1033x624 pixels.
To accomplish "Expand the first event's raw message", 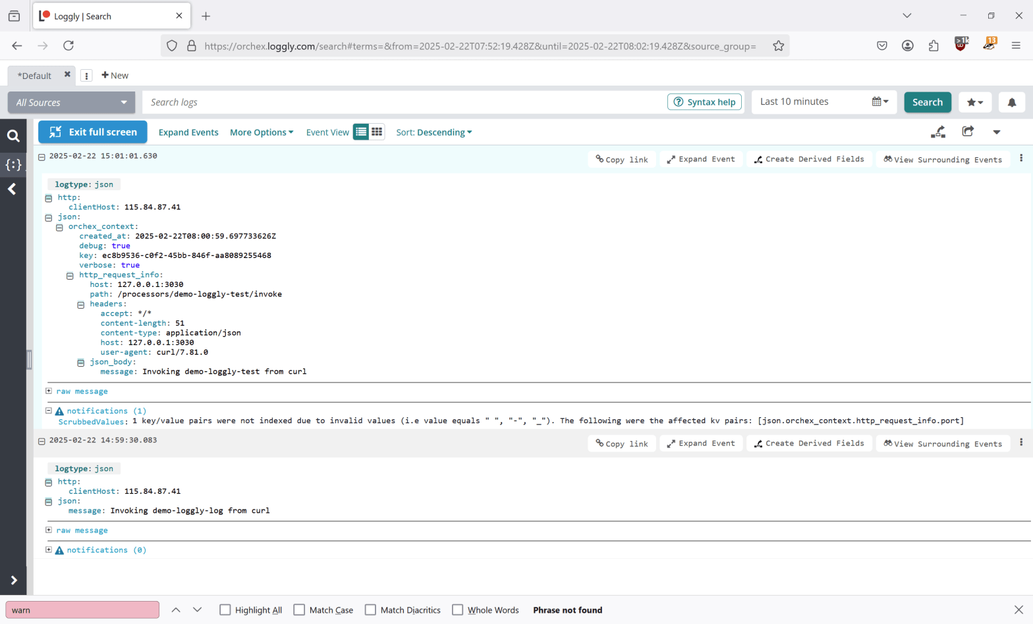I will click(49, 391).
